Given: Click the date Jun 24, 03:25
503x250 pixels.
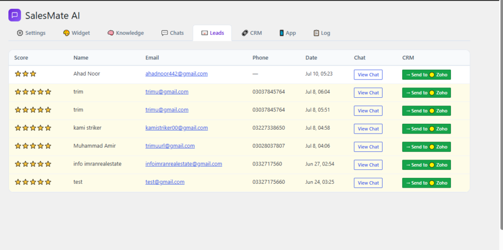Looking at the screenshot, I should click(320, 182).
